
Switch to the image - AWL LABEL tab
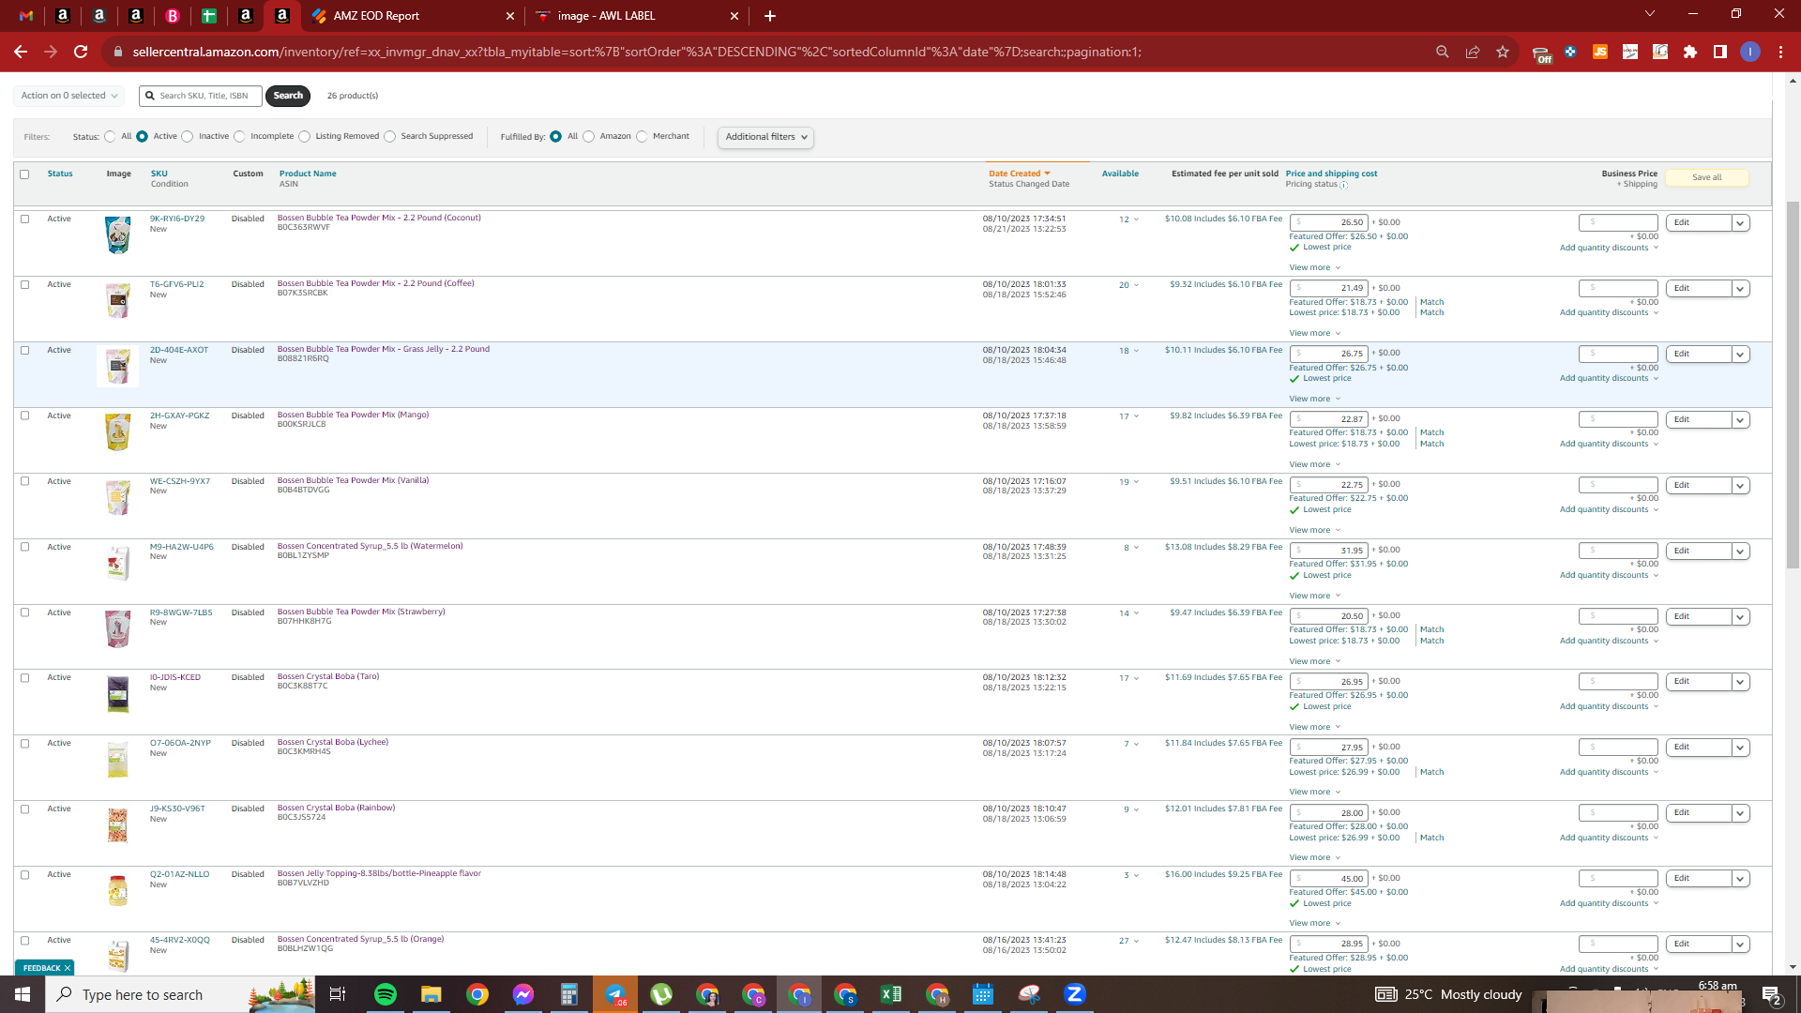[x=638, y=16]
